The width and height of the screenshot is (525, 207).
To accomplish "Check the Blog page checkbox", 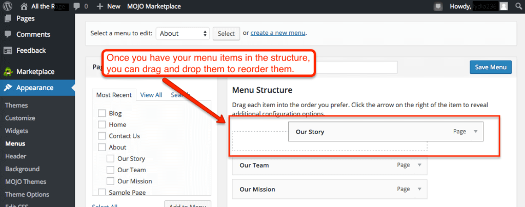I will click(x=102, y=113).
